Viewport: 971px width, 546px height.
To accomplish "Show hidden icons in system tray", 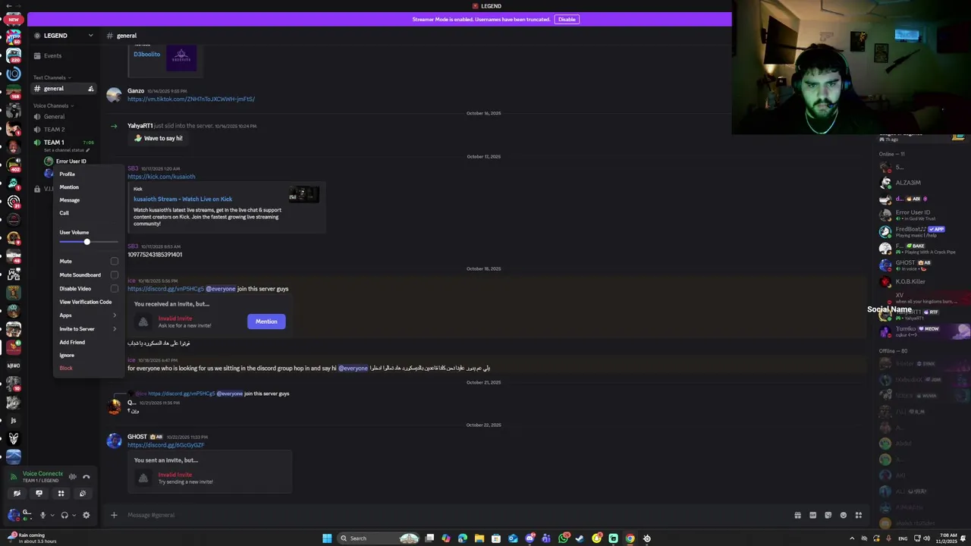I will [x=851, y=538].
